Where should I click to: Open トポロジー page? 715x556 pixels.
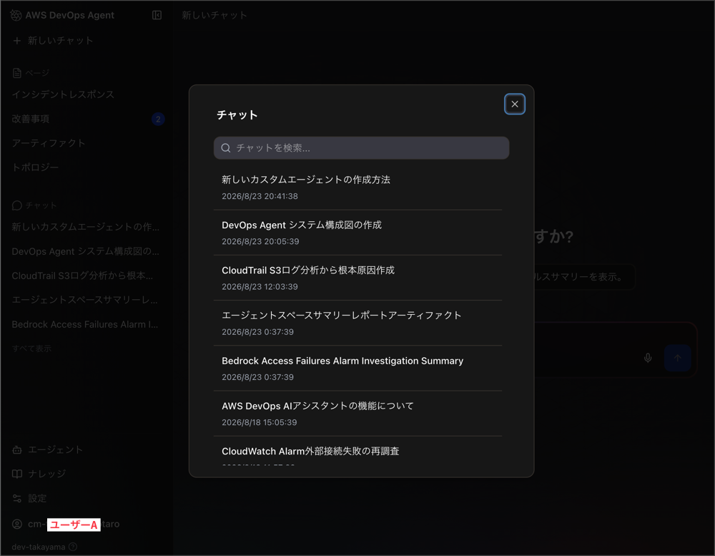tap(36, 167)
